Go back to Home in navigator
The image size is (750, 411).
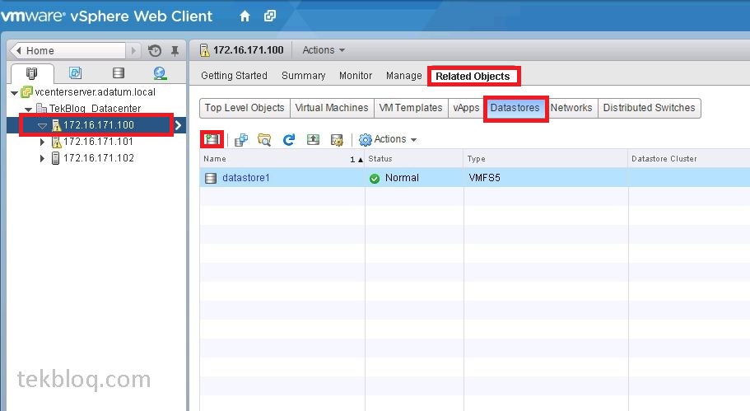pos(68,50)
